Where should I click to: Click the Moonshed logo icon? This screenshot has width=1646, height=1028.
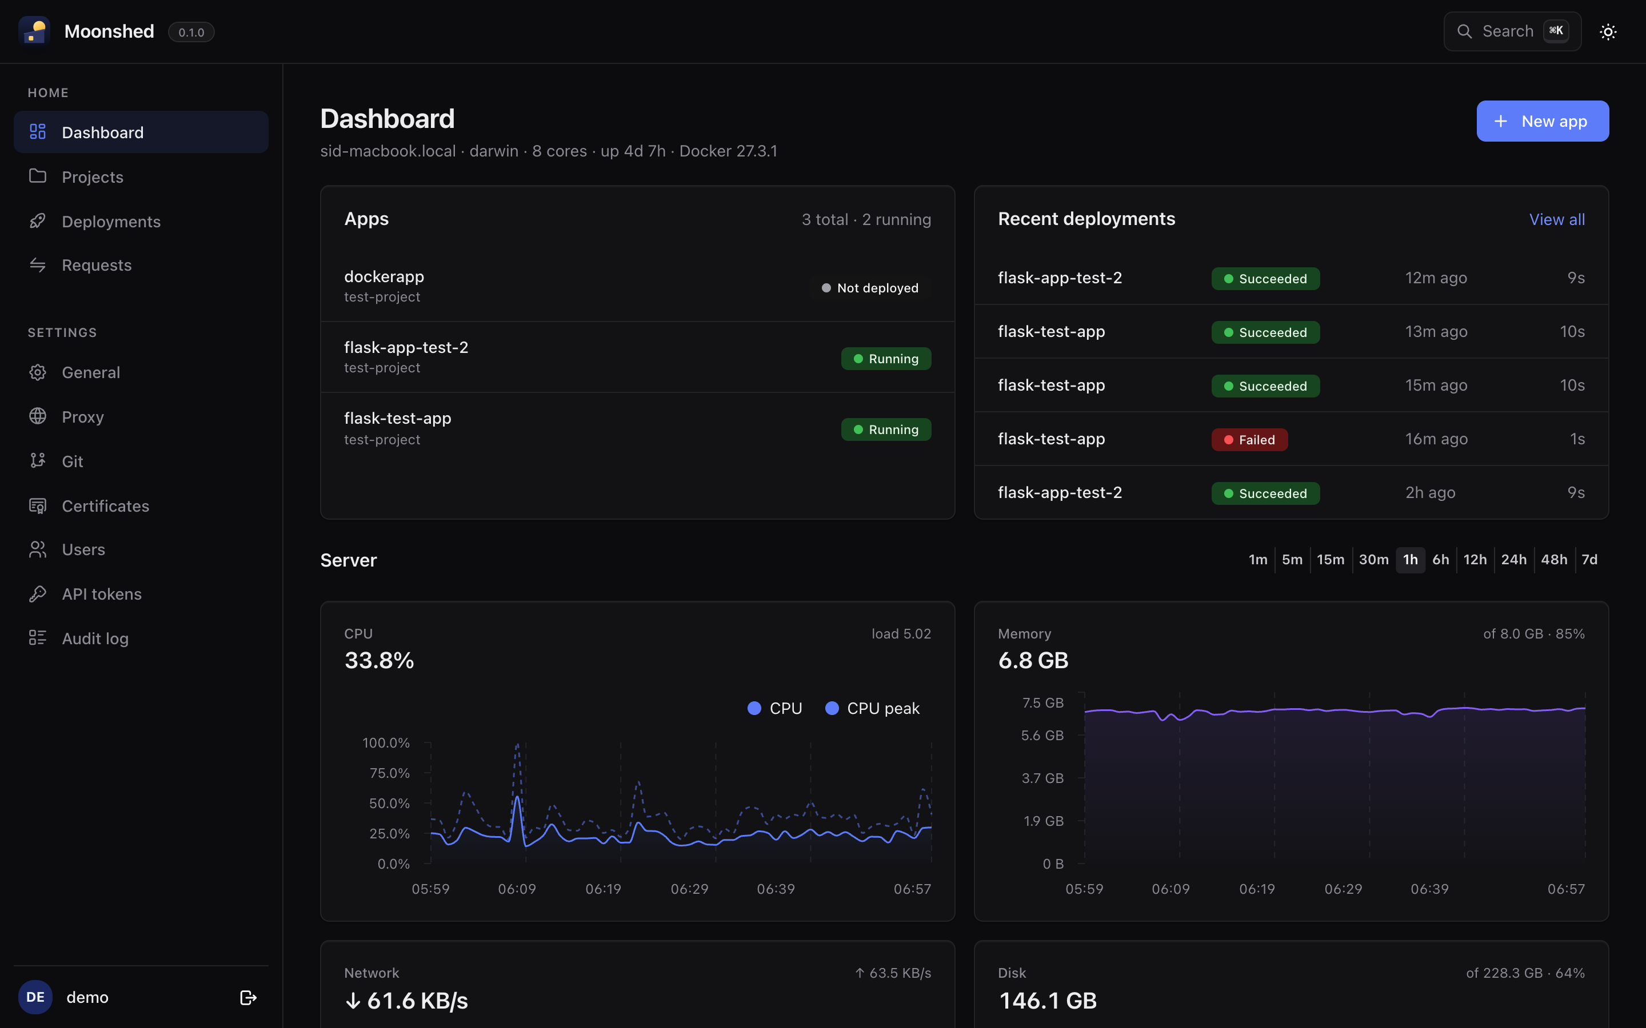click(34, 31)
